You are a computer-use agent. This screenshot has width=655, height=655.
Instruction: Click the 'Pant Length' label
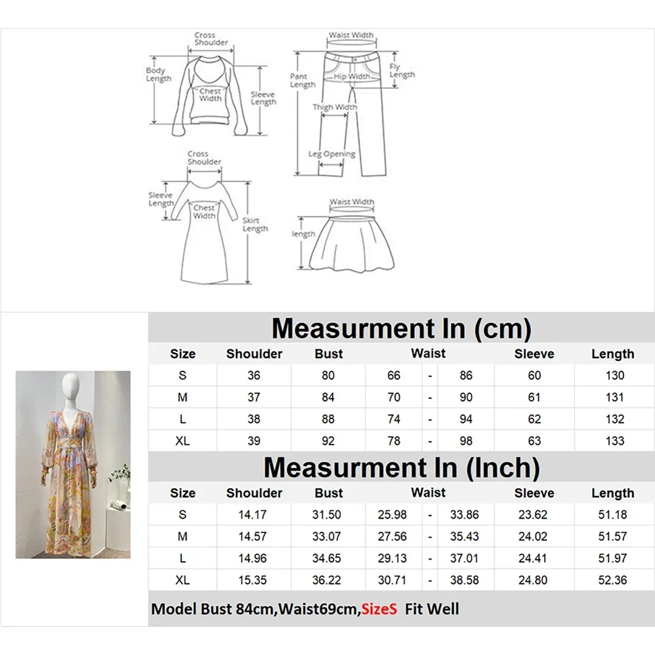302,81
